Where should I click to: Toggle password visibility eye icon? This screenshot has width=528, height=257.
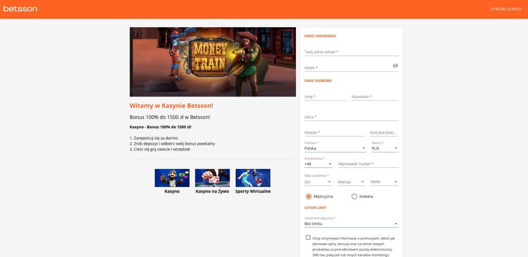pos(395,65)
